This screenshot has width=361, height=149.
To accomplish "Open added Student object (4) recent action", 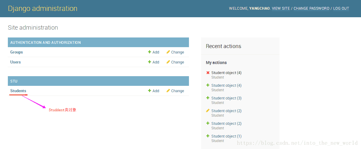I will coord(226,85).
